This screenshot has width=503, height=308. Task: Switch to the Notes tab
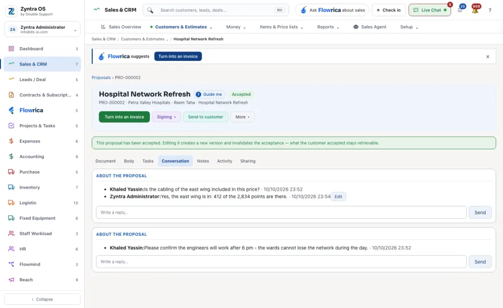[x=203, y=161]
